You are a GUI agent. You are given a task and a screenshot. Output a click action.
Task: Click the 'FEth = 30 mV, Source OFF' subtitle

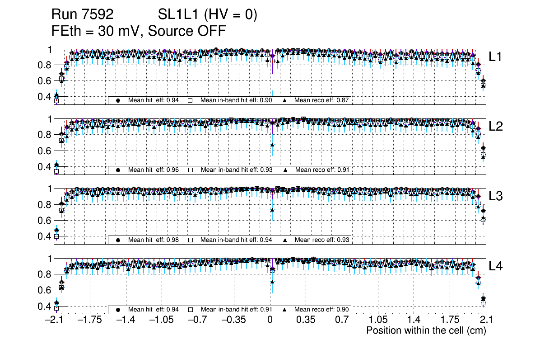tap(139, 31)
